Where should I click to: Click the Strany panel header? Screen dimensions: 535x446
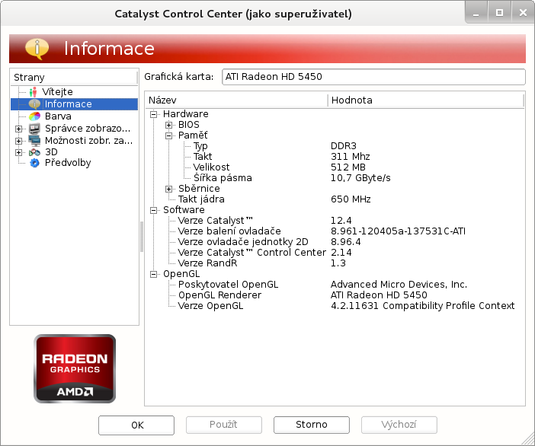coord(74,78)
